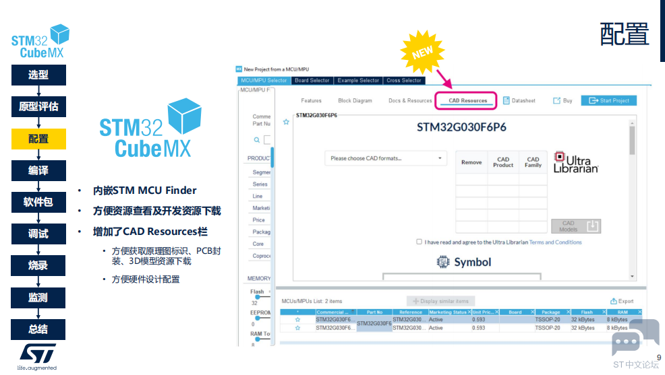The image size is (665, 375).
Task: Click the scroll up arrow of the CAD panel
Action: coord(632,123)
